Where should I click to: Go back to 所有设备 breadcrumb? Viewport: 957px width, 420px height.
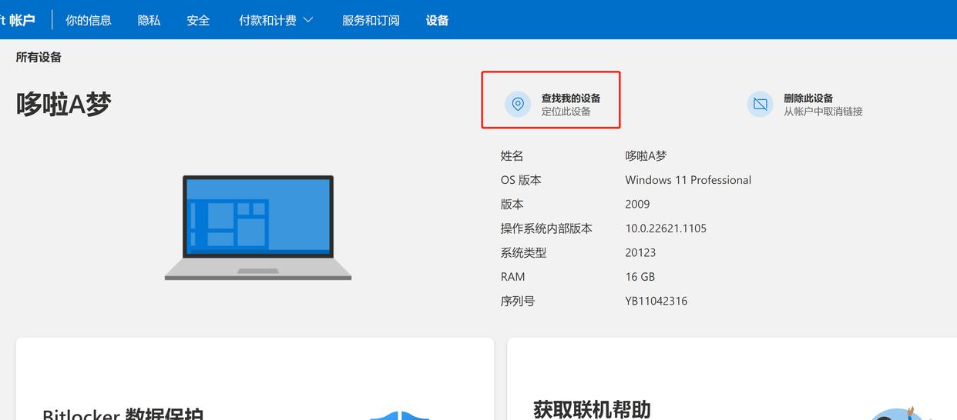pos(39,57)
